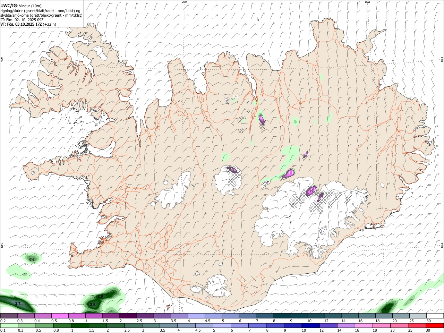This screenshot has height=333, width=444.
Task: Click the '15W' longitude label
Action: pos(367,2)
